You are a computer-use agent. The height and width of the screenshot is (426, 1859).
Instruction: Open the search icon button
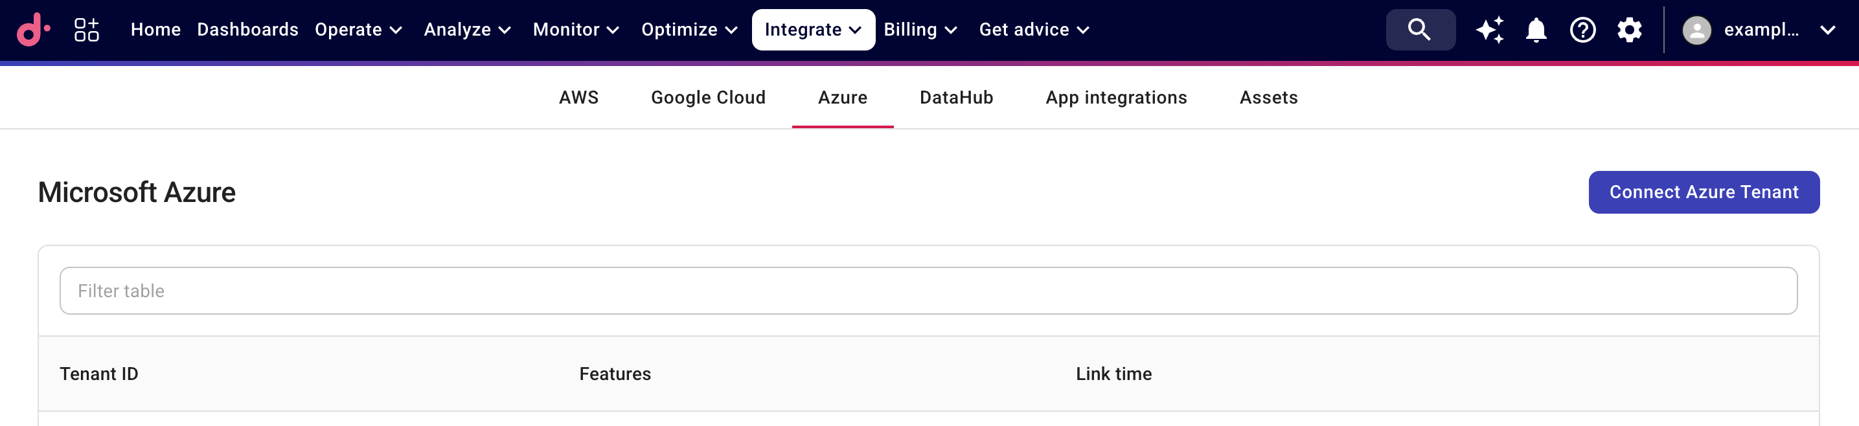click(x=1419, y=30)
